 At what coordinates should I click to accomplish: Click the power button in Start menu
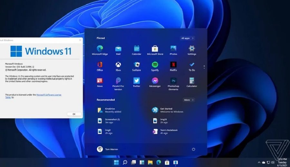pyautogui.click(x=193, y=149)
